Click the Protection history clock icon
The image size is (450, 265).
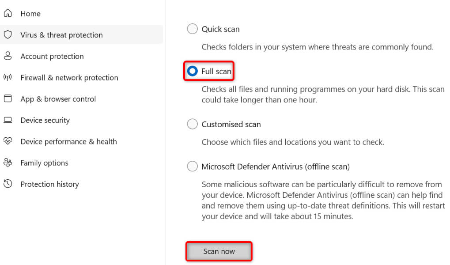coord(8,184)
